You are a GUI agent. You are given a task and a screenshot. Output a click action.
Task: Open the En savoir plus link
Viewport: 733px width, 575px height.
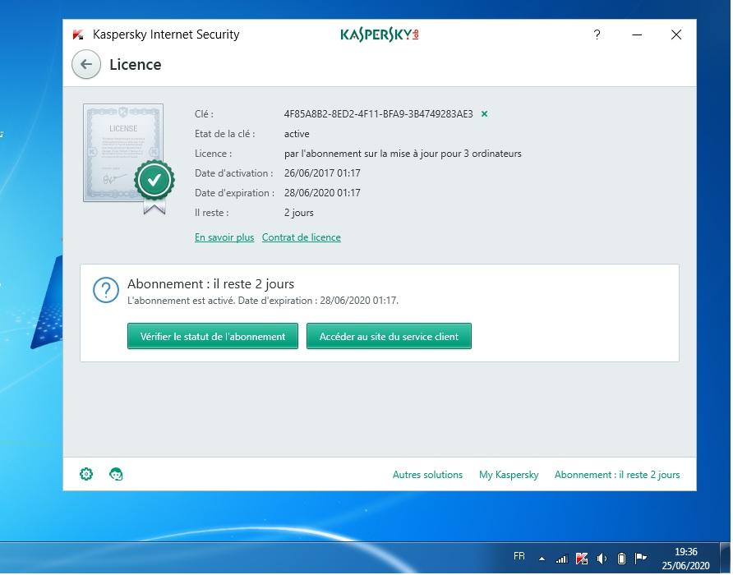click(x=224, y=237)
